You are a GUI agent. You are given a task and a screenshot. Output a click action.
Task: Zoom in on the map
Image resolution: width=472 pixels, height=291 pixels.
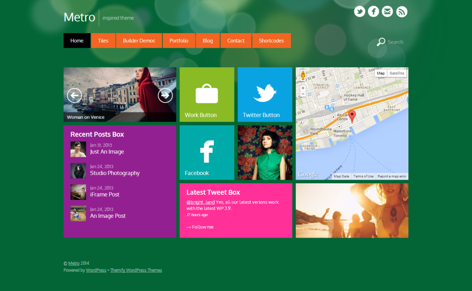[303, 88]
